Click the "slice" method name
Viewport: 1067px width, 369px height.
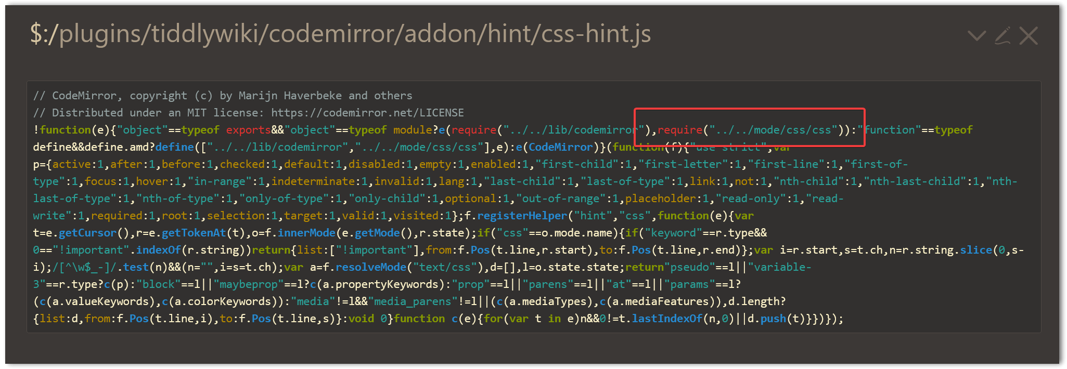tap(976, 250)
